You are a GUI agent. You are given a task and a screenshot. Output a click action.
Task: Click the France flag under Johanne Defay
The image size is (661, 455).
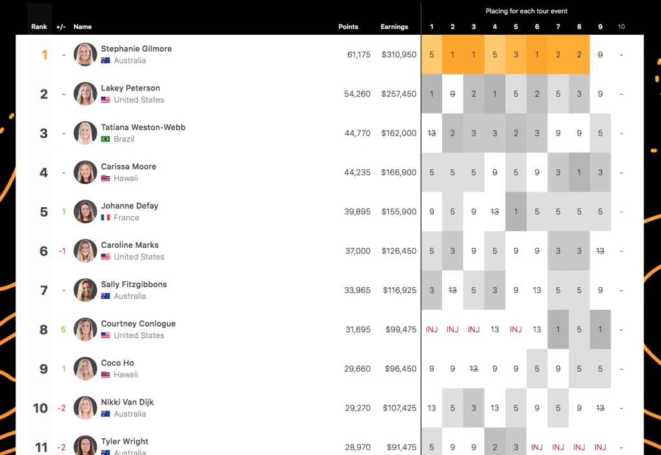[105, 217]
